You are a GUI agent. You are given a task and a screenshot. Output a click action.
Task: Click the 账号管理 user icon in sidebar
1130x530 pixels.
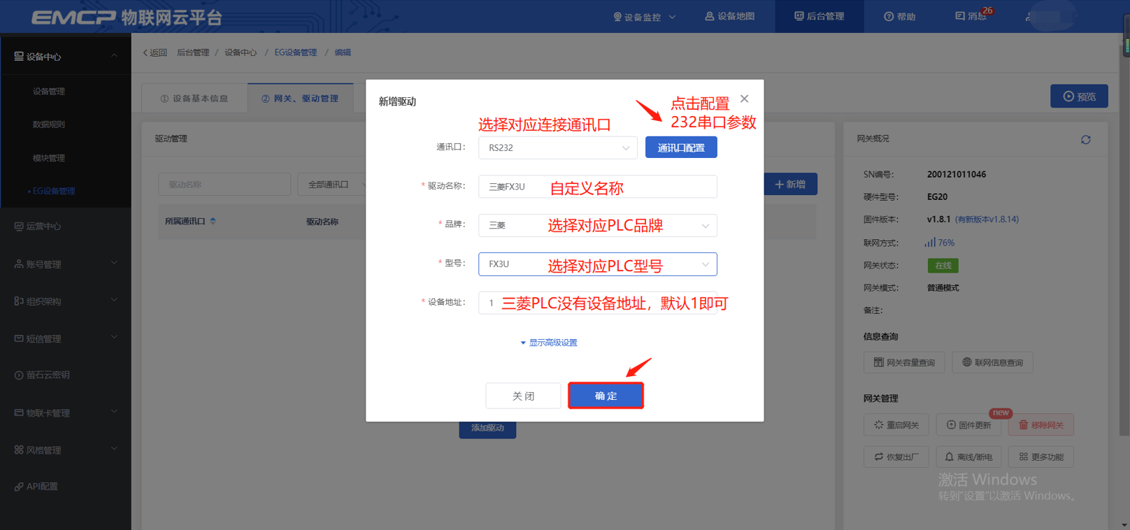pyautogui.click(x=19, y=264)
